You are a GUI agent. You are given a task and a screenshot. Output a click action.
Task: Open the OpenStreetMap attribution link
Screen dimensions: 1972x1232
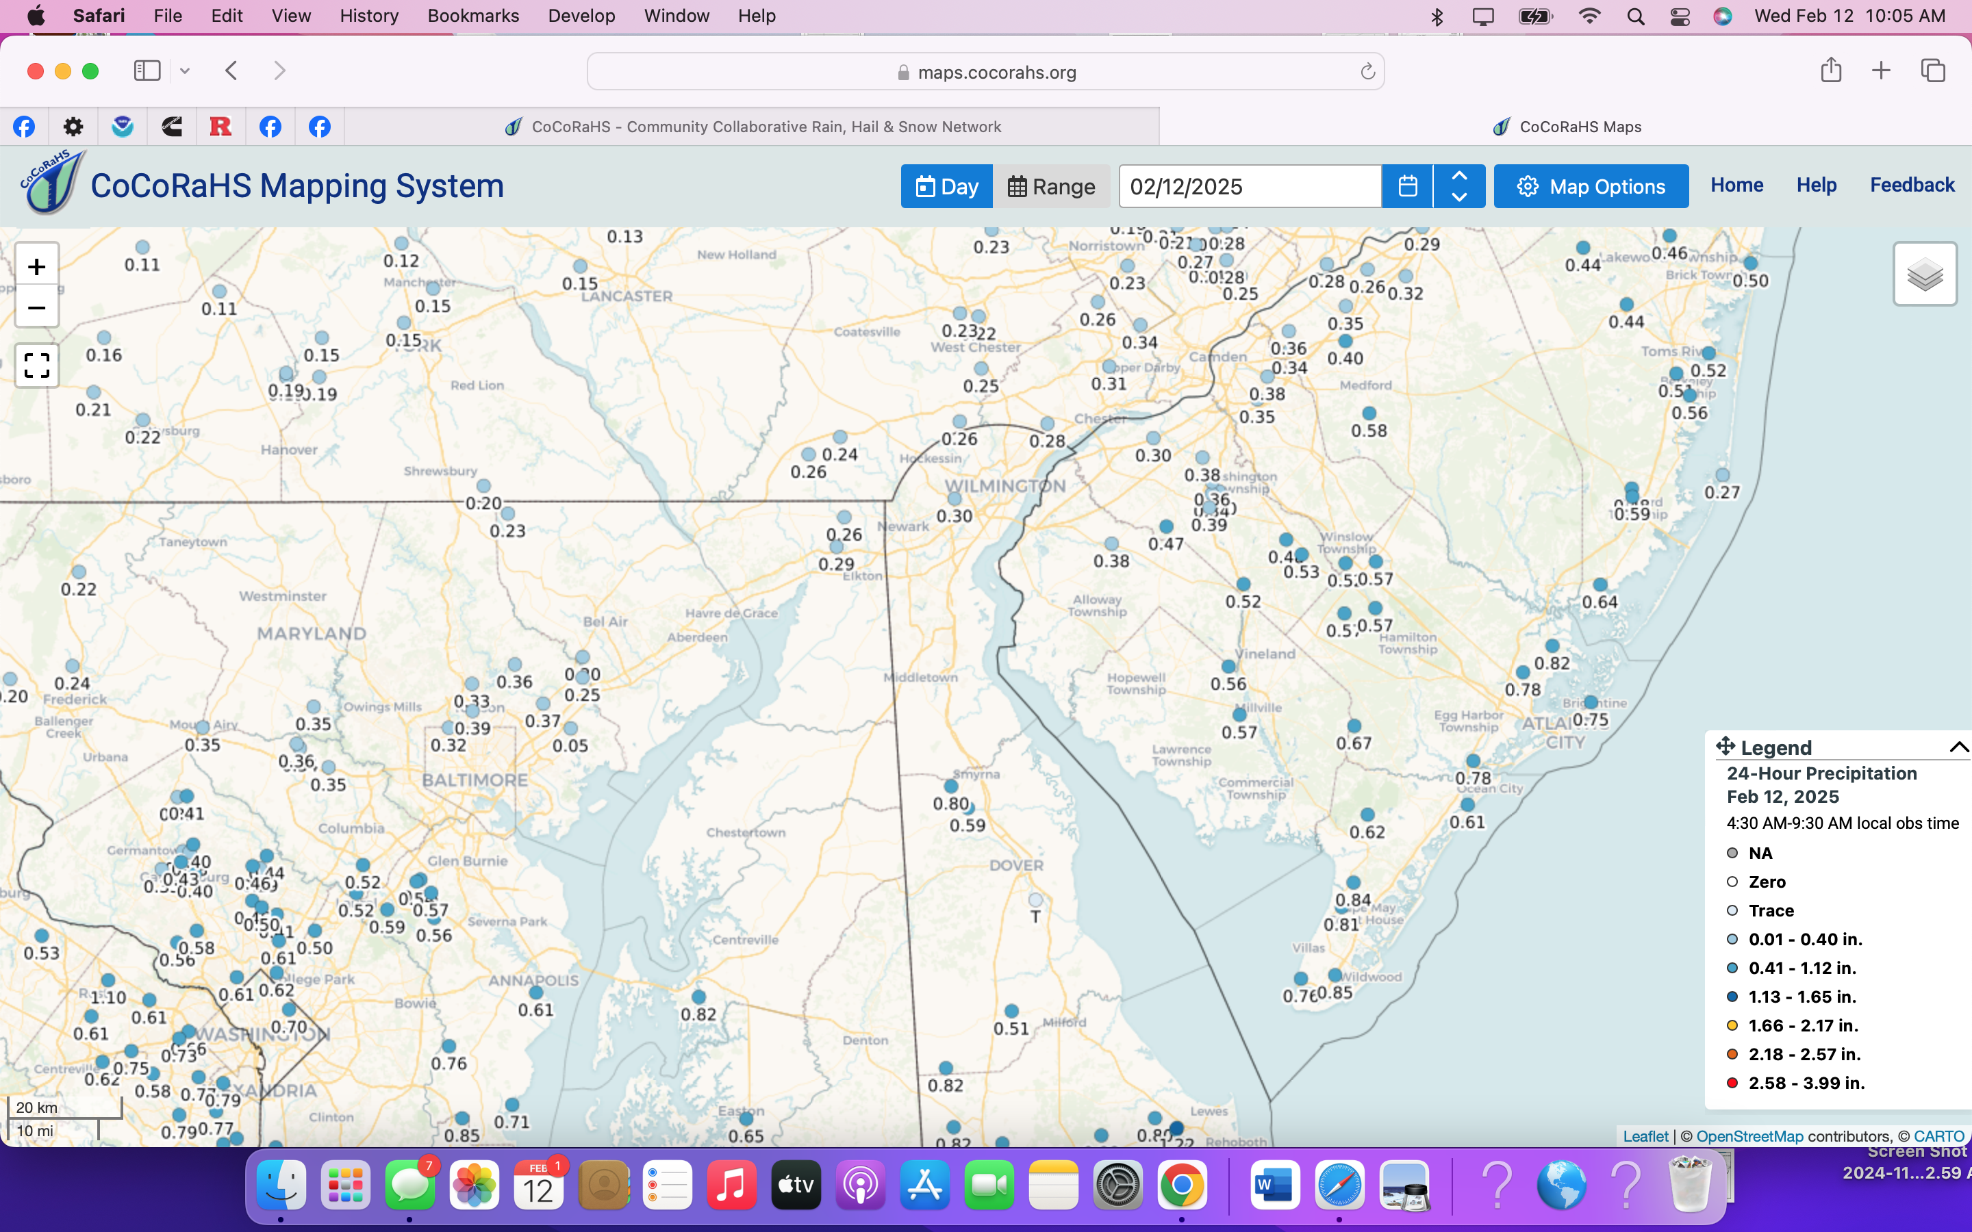(1749, 1136)
